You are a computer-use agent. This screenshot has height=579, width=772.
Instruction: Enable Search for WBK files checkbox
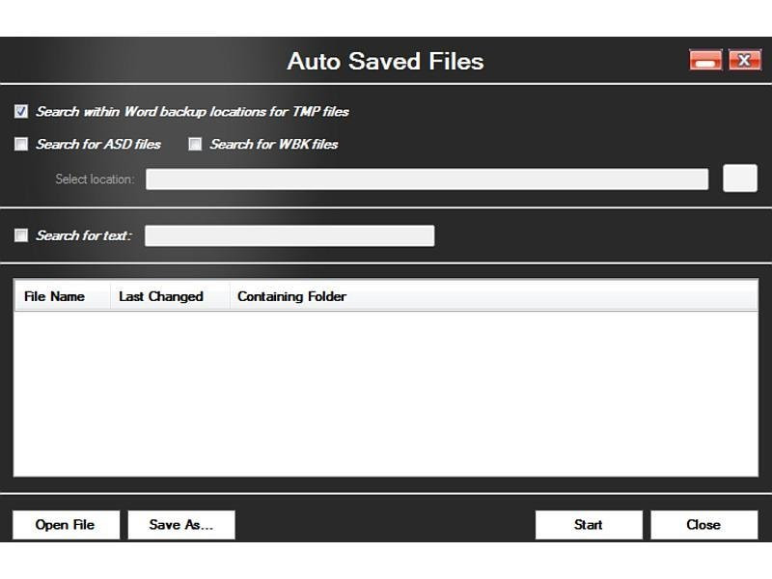195,144
